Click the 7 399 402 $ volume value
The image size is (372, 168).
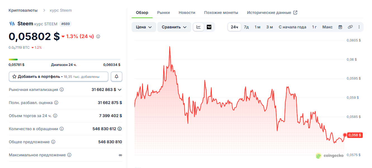tap(111, 116)
